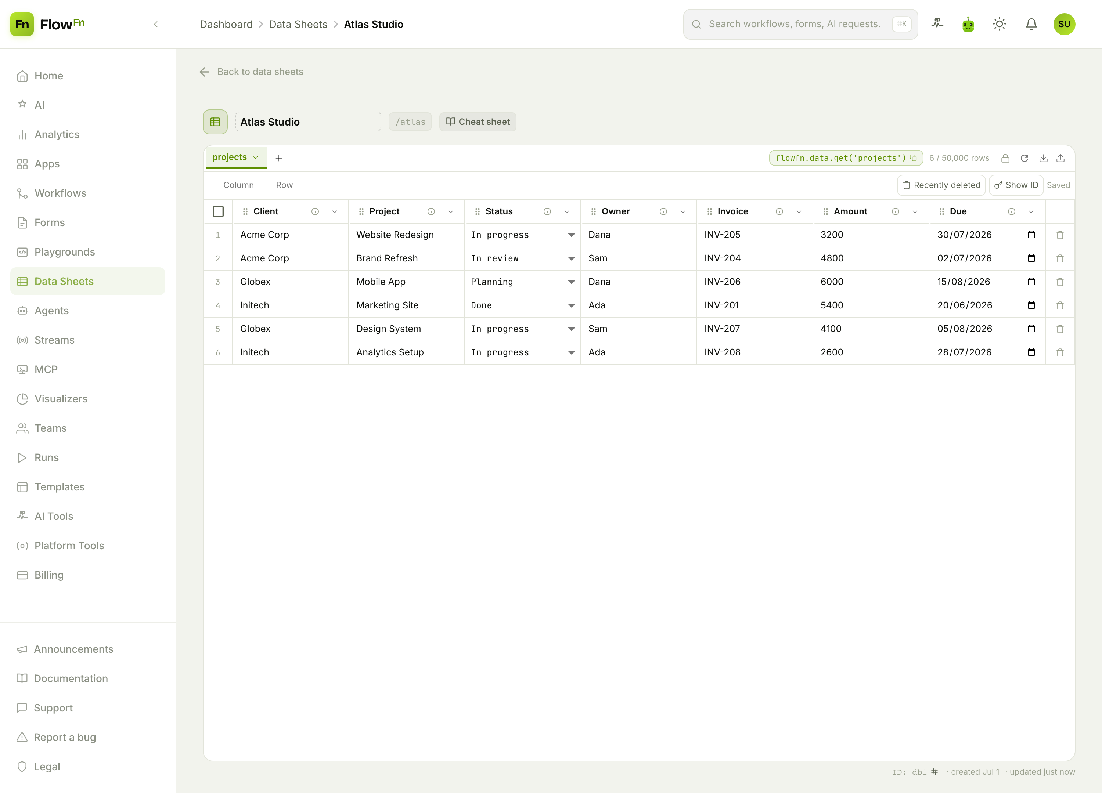Open Recently deleted
The image size is (1102, 793).
click(x=941, y=185)
